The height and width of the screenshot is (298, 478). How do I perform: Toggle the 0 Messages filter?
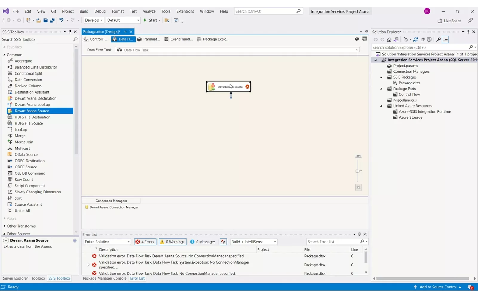click(x=203, y=242)
